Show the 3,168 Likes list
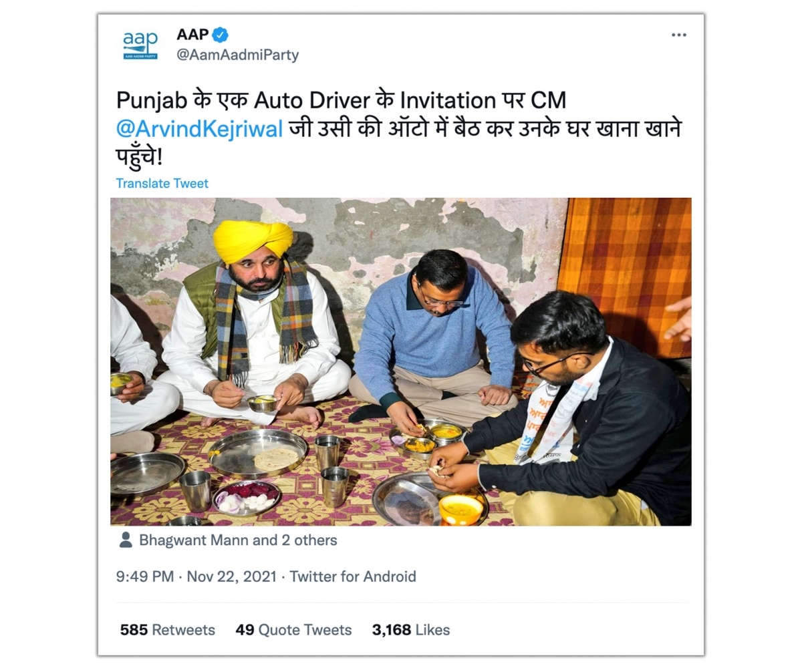Image resolution: width=802 pixels, height=670 pixels. point(410,630)
